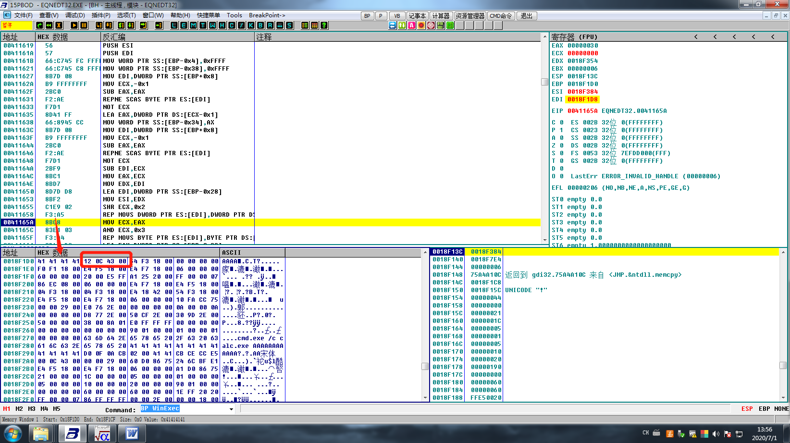Open Handles window with H icon
790x443 pixels.
(x=222, y=25)
